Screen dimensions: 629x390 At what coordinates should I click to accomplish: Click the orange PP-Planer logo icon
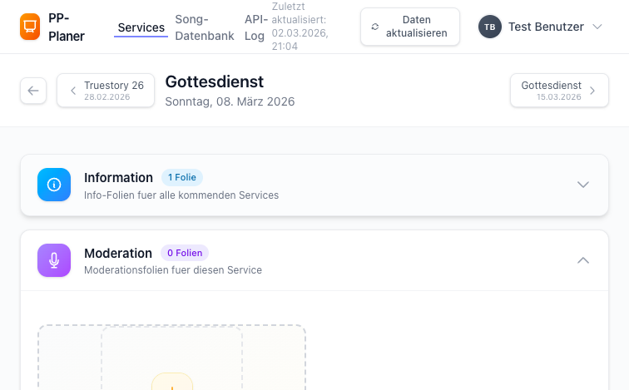tap(30, 27)
